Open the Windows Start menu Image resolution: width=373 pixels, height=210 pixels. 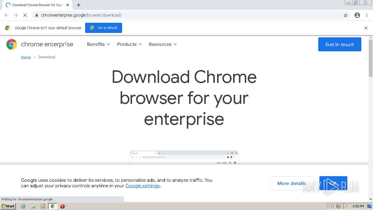tap(8, 206)
